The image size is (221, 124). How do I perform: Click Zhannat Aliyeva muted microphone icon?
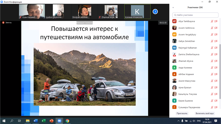pos(212,61)
